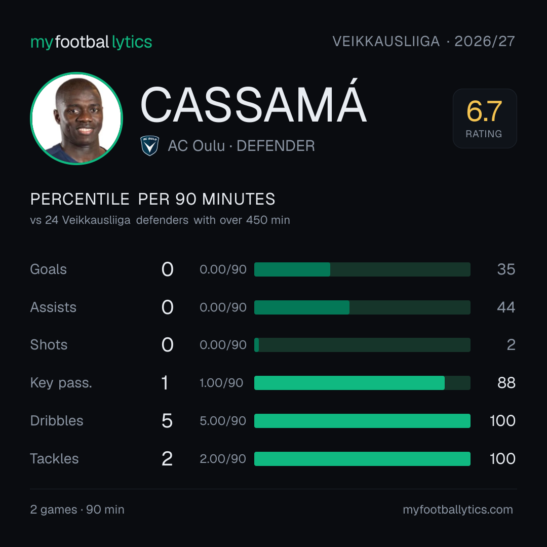This screenshot has width=547, height=547.
Task: Select the Goals percentile bar
Action: click(362, 269)
